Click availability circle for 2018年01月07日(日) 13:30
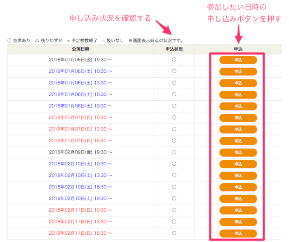The image size is (289, 242). (174, 129)
